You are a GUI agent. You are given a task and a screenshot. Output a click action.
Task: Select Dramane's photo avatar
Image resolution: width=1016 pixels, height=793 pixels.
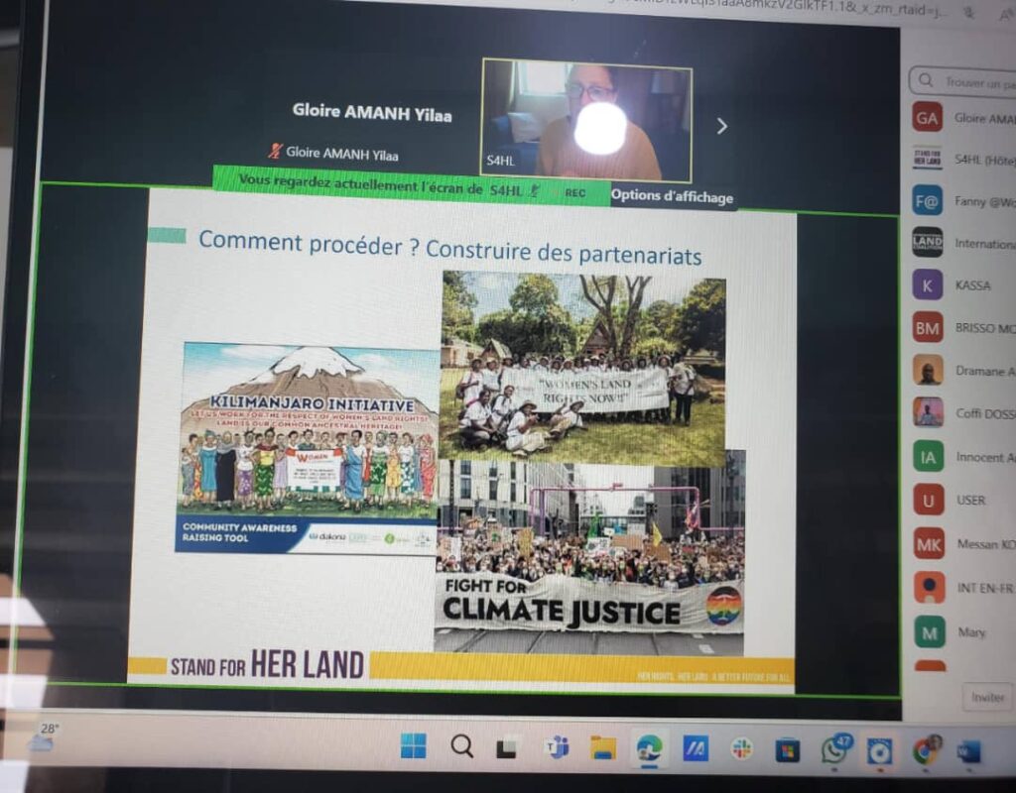pos(928,371)
